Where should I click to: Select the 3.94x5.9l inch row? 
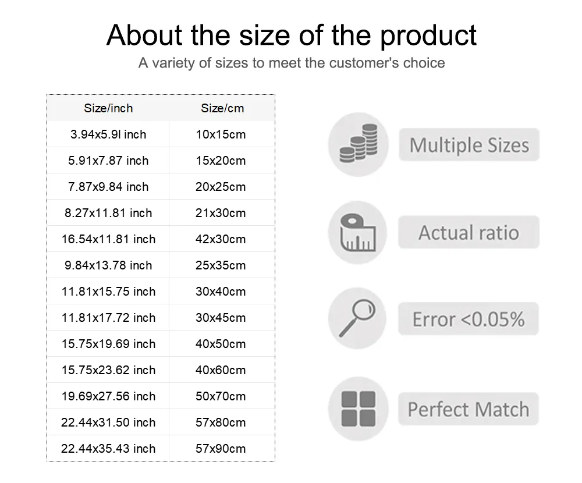(161, 134)
